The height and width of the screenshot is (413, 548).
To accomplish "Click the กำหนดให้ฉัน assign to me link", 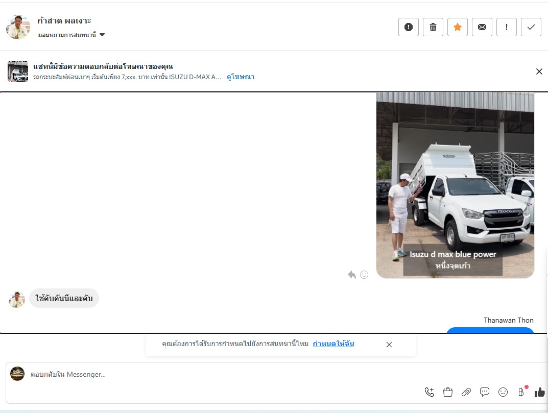I will click(333, 344).
